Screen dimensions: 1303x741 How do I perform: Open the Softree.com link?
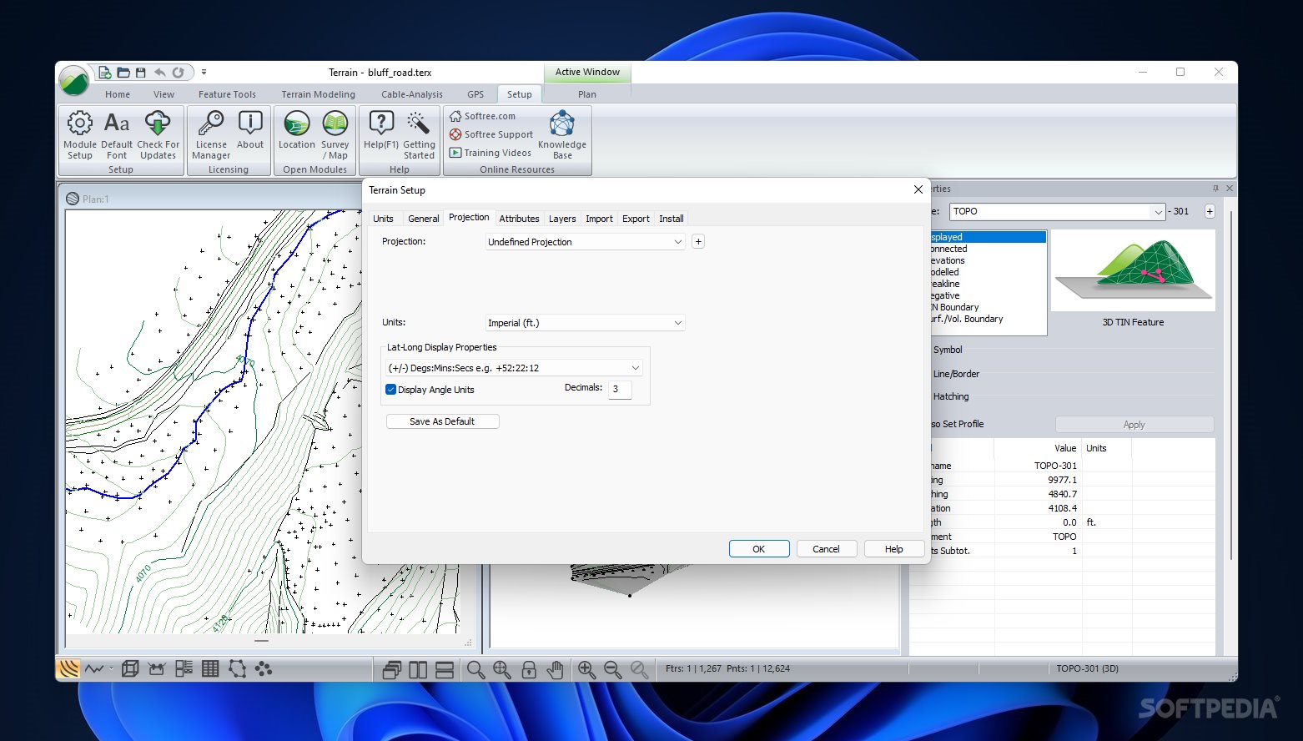coord(483,116)
